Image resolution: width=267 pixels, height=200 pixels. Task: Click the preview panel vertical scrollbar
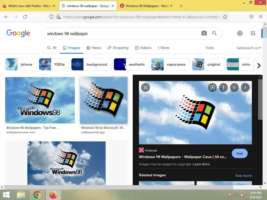260,99
